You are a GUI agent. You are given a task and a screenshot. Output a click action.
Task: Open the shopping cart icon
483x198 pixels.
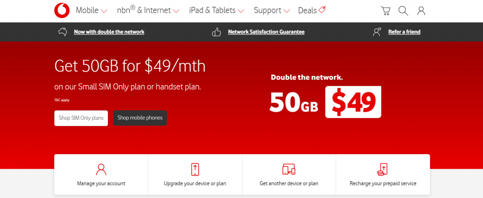tap(385, 11)
